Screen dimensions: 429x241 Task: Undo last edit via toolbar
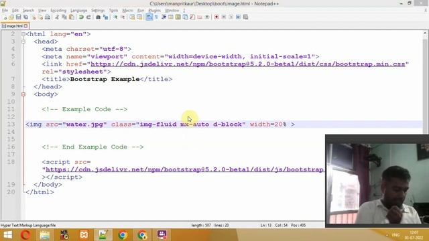(x=81, y=17)
